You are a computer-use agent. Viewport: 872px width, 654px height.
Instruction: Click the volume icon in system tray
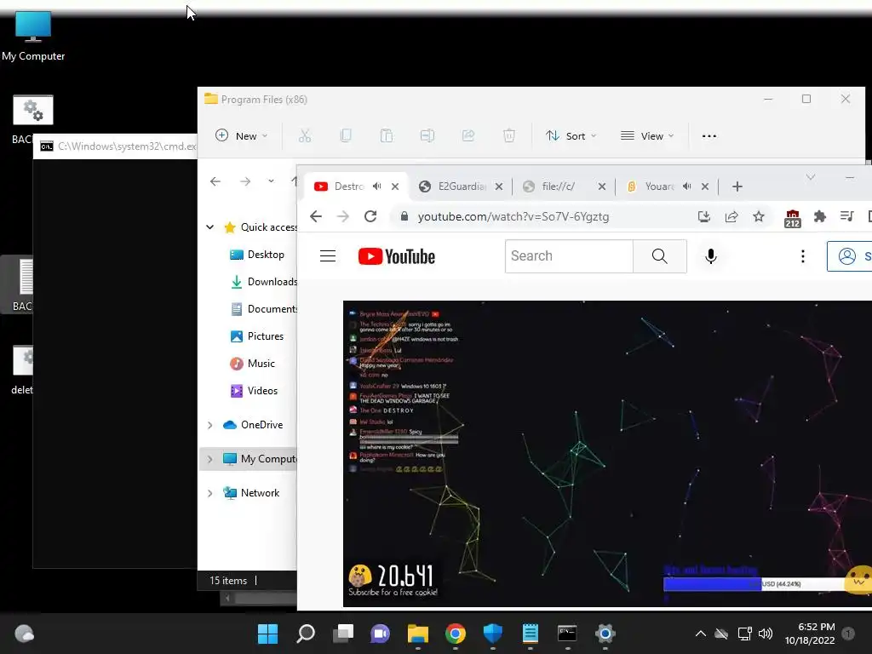tap(766, 634)
